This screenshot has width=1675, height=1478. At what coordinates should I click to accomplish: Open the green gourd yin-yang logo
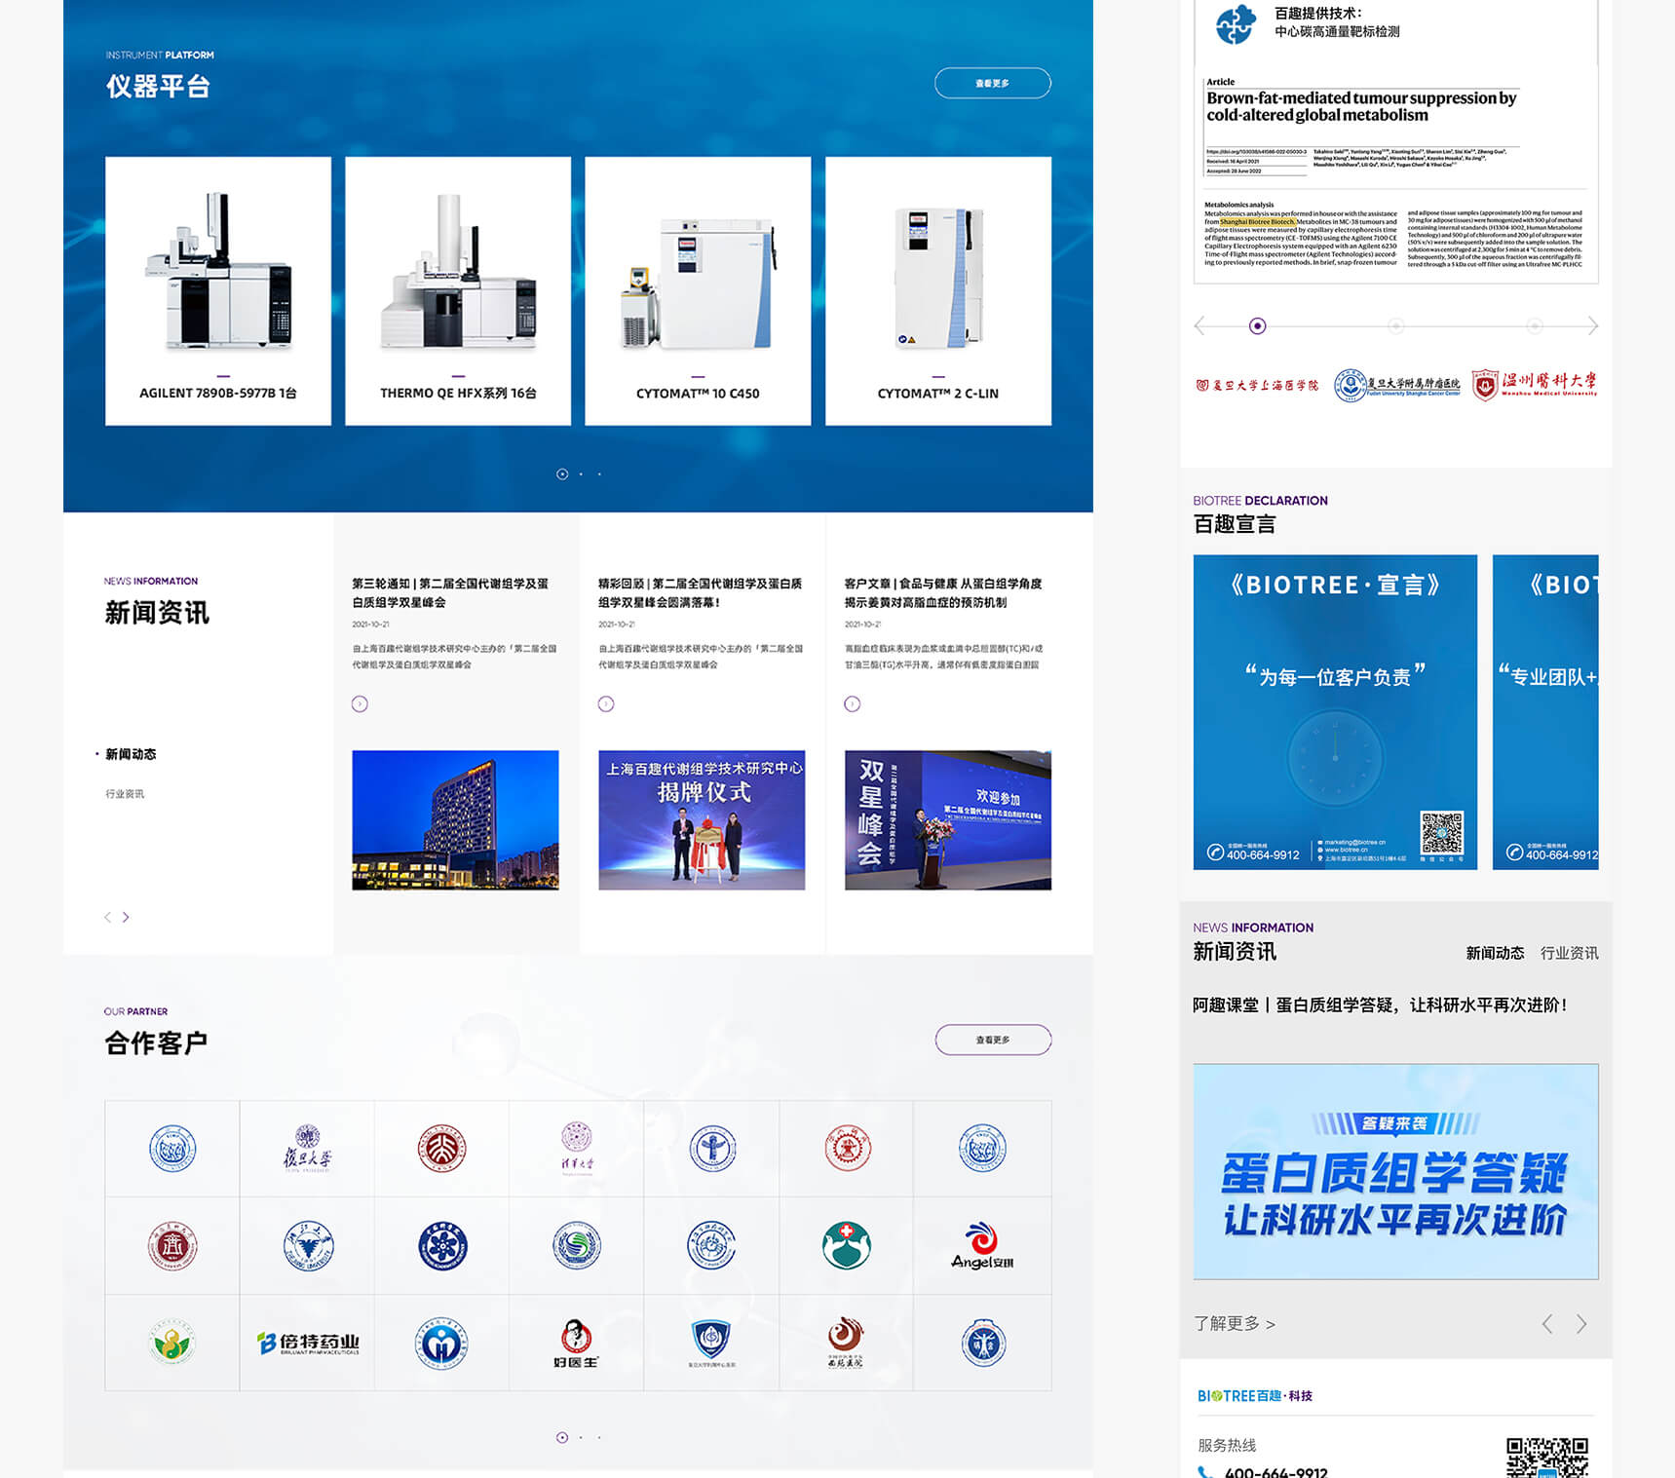click(x=172, y=1344)
